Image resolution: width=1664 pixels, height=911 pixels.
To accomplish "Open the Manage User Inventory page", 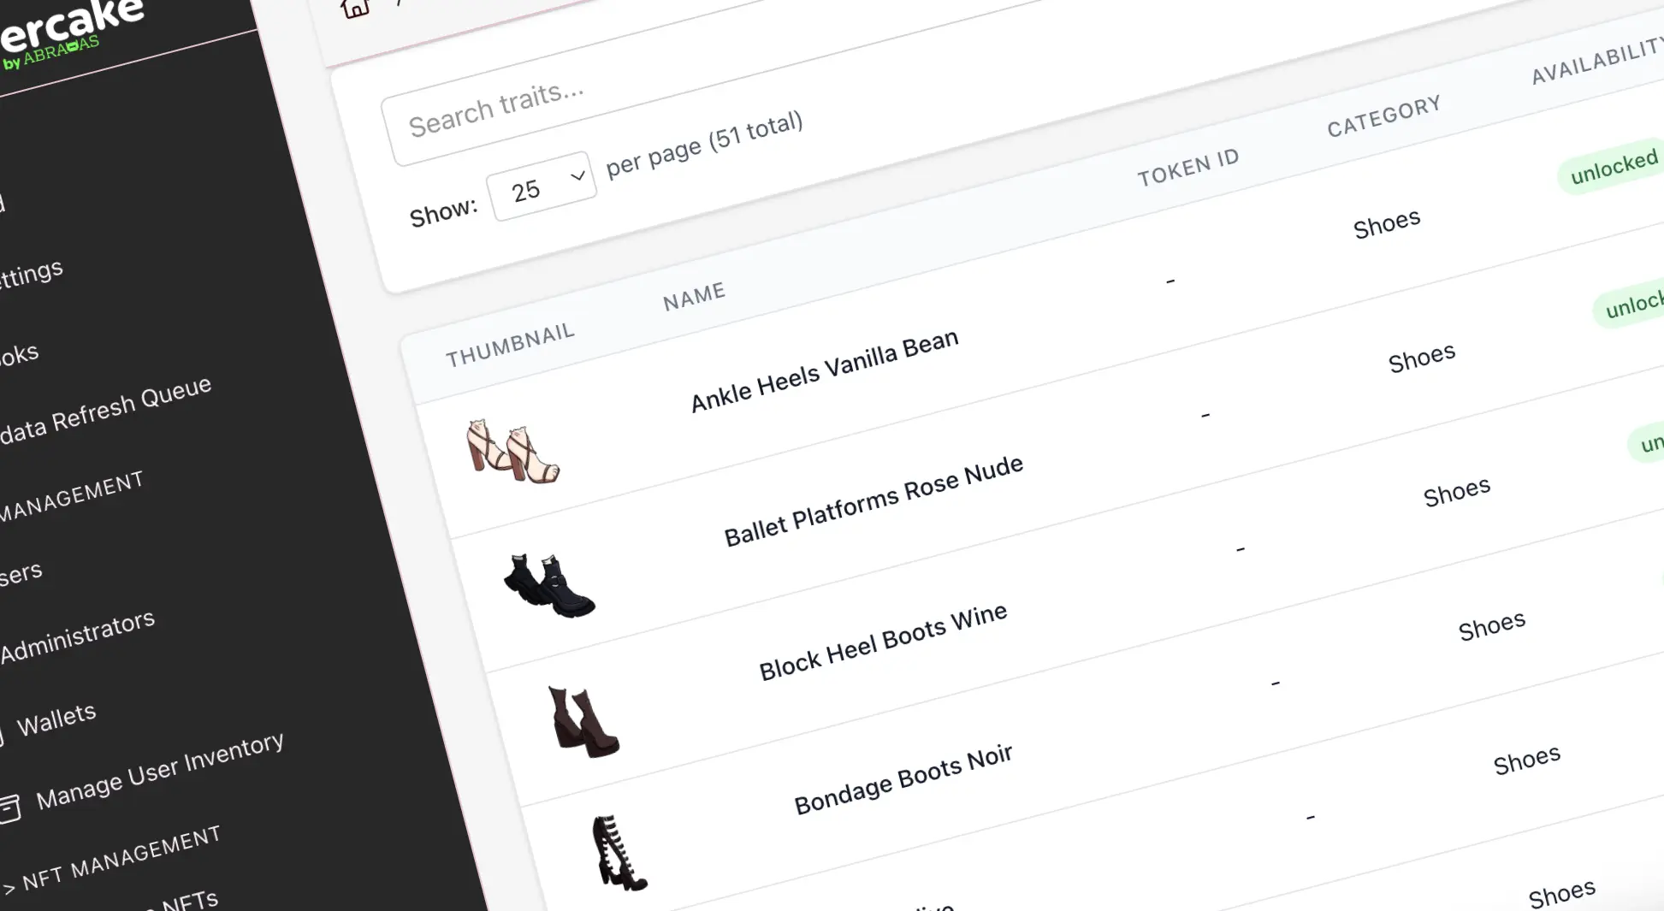I will click(159, 771).
